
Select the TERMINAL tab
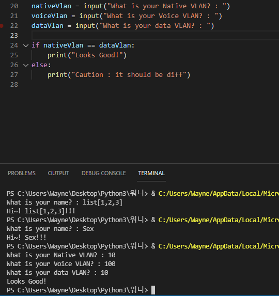click(x=151, y=173)
